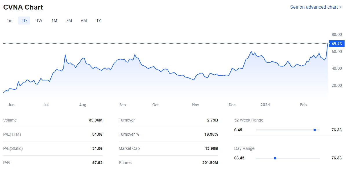Click the Dec label on time axis
346x173 pixels.
pos(232,105)
